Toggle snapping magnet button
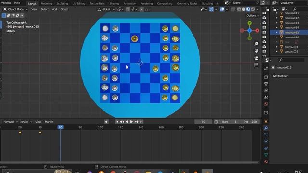Viewport: 308px width, 173px height. tap(128, 9)
